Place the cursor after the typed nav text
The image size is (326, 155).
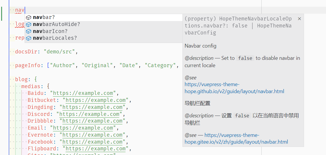25,10
